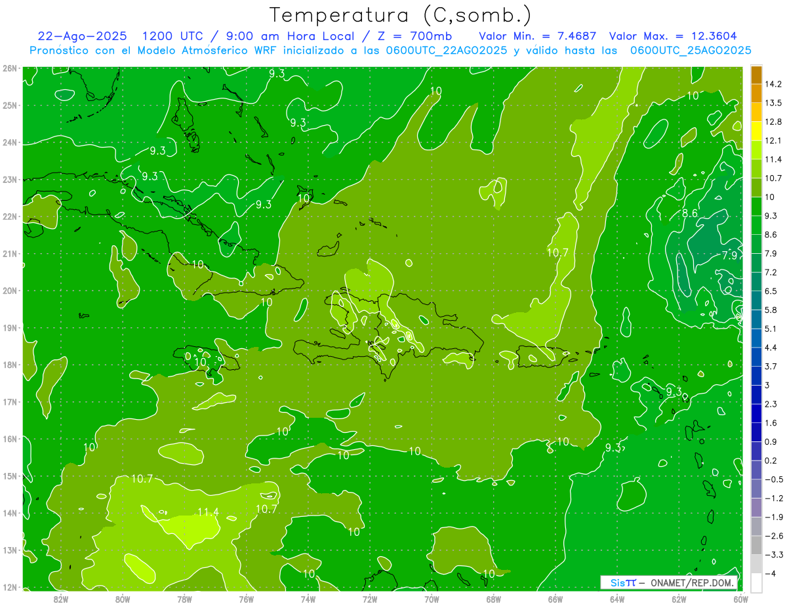Click the 12N latitude axis label
Viewport: 787px width, 608px height.
pyautogui.click(x=10, y=588)
